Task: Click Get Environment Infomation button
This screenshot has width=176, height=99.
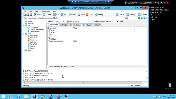Action: pos(59,67)
